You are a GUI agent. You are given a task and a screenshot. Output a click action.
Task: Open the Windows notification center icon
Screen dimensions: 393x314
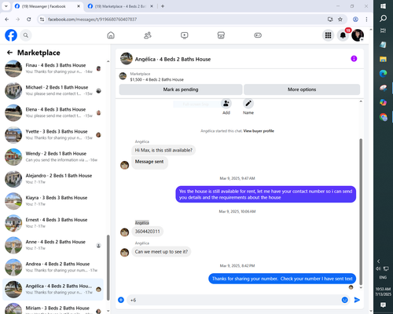tap(383, 305)
